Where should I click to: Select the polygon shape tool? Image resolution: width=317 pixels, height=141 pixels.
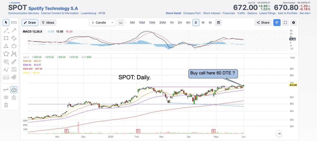tap(6, 54)
